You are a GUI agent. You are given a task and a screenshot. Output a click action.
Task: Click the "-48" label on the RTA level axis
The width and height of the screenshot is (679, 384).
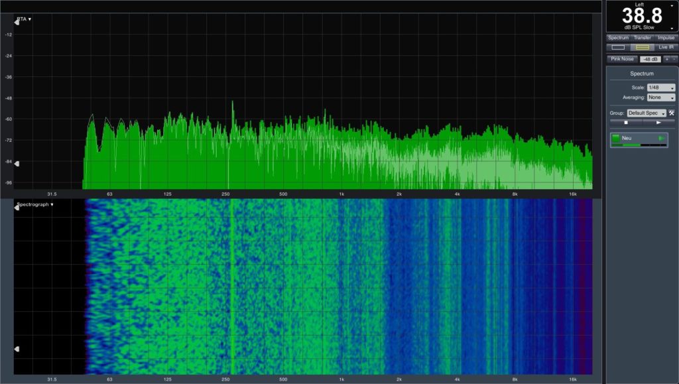coord(9,98)
